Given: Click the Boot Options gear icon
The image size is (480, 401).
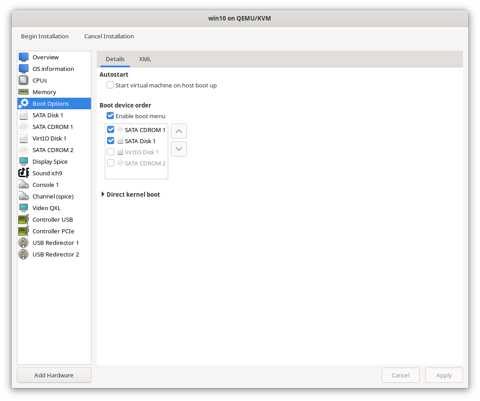Looking at the screenshot, I should [x=24, y=103].
